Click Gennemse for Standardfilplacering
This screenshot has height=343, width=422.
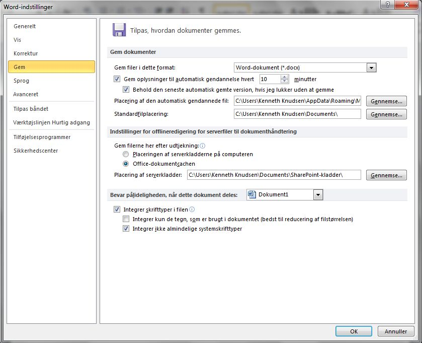pyautogui.click(x=386, y=114)
